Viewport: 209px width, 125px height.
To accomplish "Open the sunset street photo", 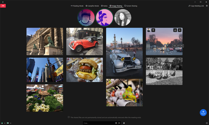I will coord(164,41).
